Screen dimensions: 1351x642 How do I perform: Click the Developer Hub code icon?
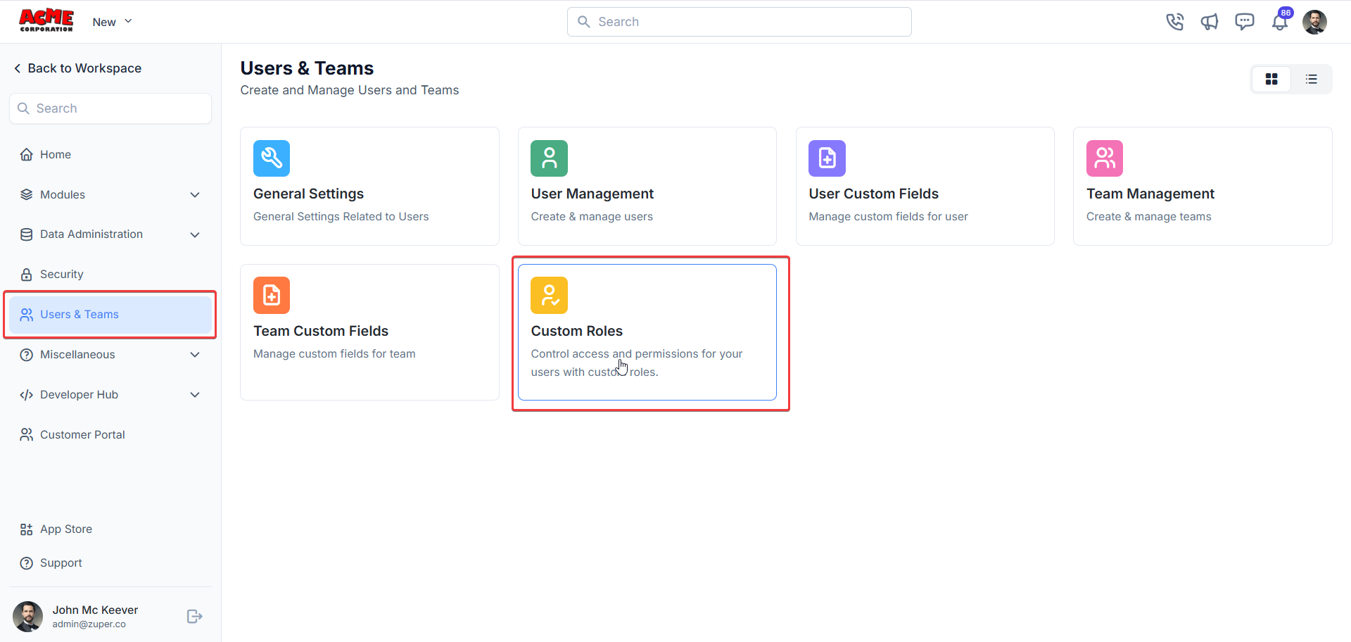pos(27,395)
